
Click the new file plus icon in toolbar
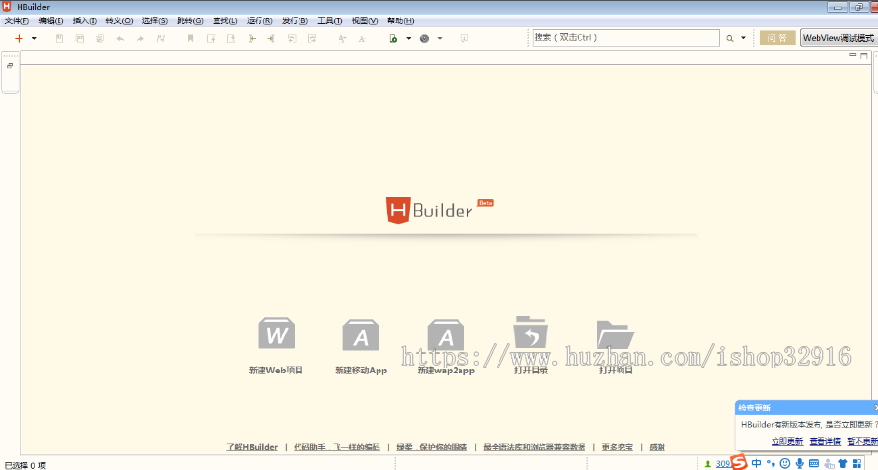coord(19,38)
